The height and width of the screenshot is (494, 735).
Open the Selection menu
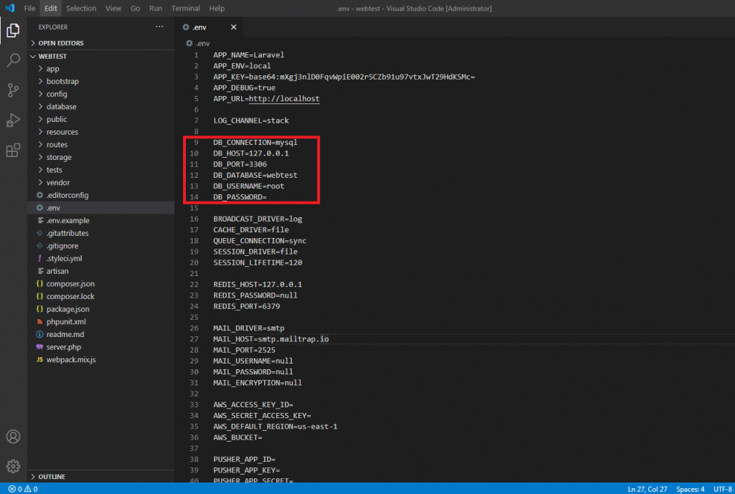(81, 9)
